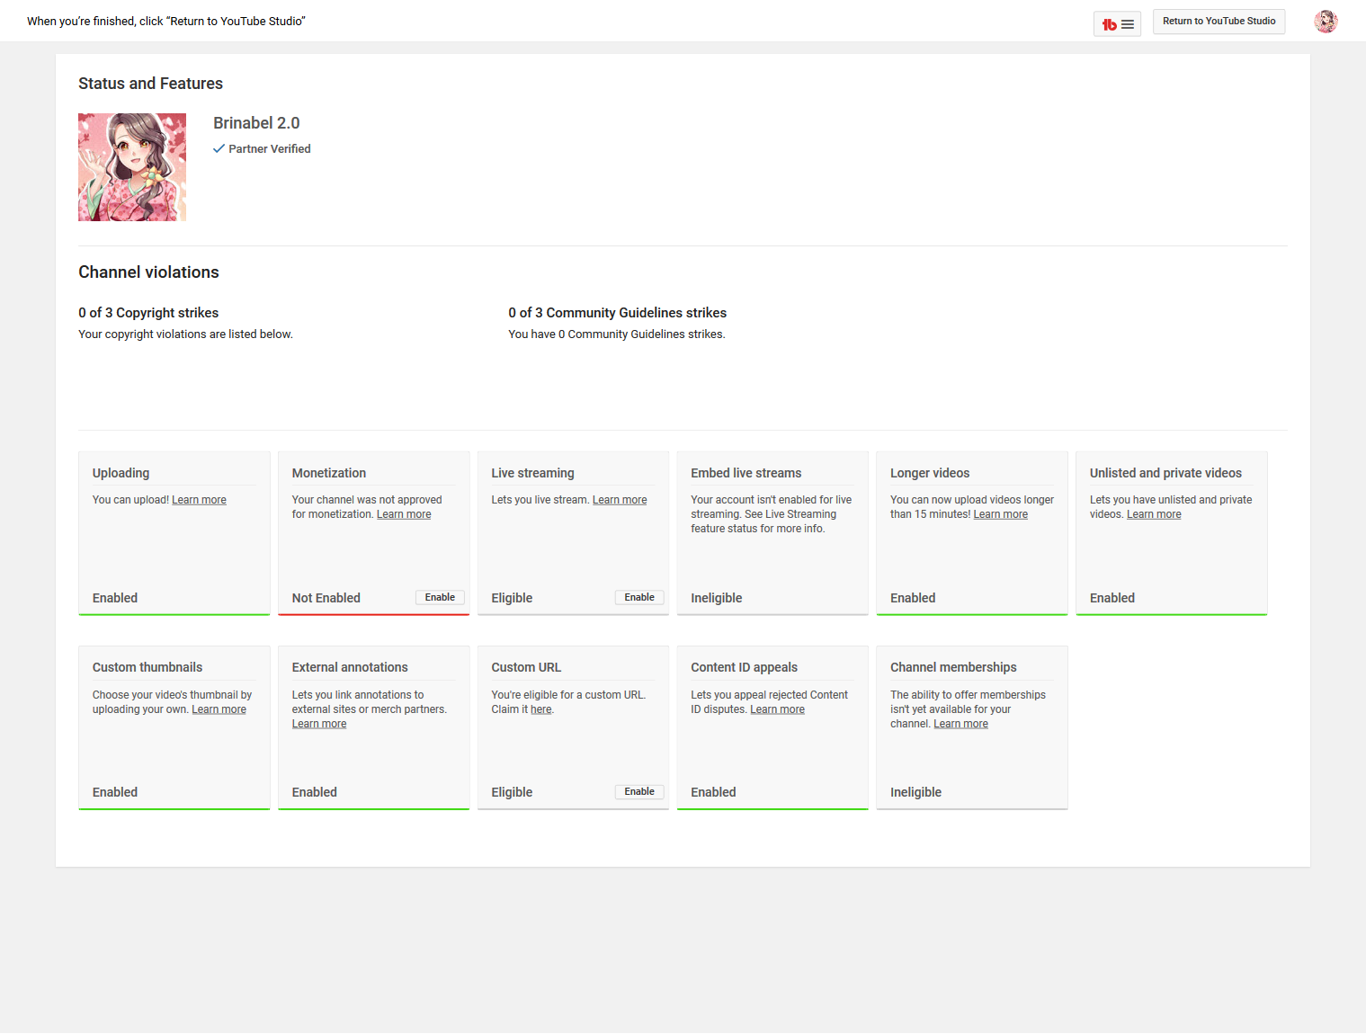Screen dimensions: 1366x1034
Task: Click the Brinabel 2.0 channel picture
Action: 132,167
